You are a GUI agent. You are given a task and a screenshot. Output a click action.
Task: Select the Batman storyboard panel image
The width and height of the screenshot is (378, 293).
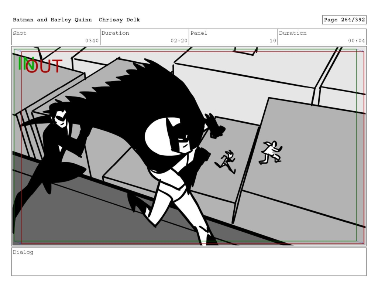point(189,146)
